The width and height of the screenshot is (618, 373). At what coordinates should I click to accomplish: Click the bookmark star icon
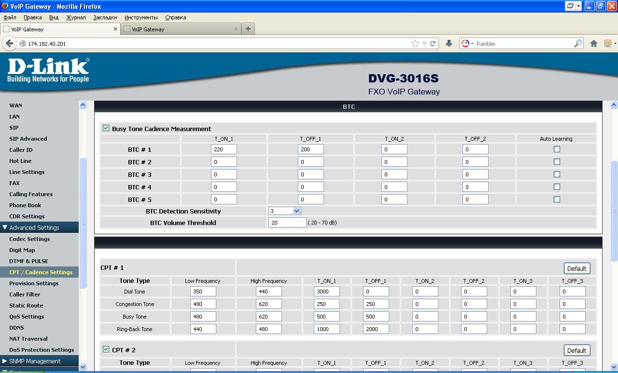click(415, 43)
